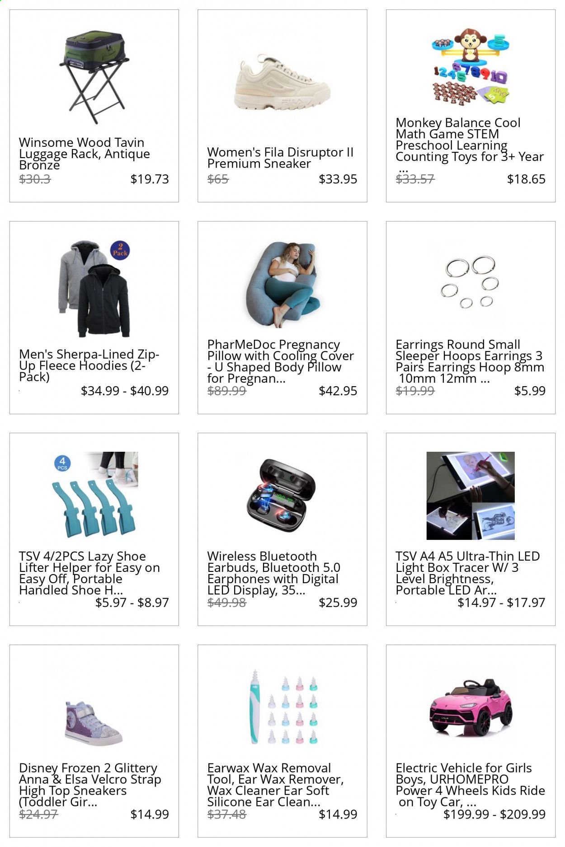This screenshot has width=565, height=847.
Task: Open the Lazy Shoe Lifter product image
Action: [x=94, y=495]
